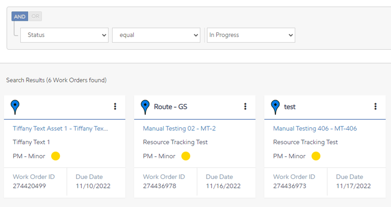The image size is (391, 207).
Task: Click the 11/16/2022 due date
Action: point(223,186)
